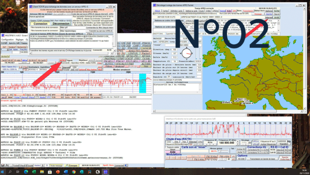
Task: Open Microsoft Store taskbar icon
Action: coord(50,172)
